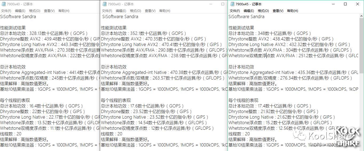The height and width of the screenshot is (151, 364).
Task: Click 'Whetstone双精度浮点数 AVX/FMA : 238.9' line
Action: (164, 56)
